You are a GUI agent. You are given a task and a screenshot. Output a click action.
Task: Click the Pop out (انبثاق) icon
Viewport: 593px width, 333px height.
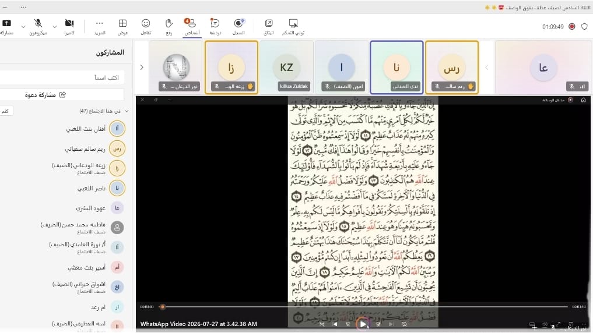[269, 27]
